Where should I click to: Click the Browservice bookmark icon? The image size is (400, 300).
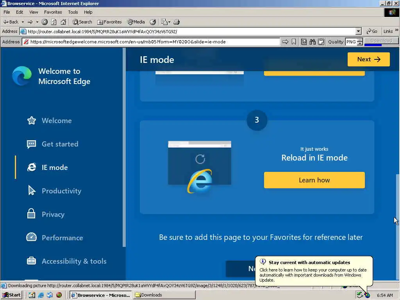pos(294,41)
